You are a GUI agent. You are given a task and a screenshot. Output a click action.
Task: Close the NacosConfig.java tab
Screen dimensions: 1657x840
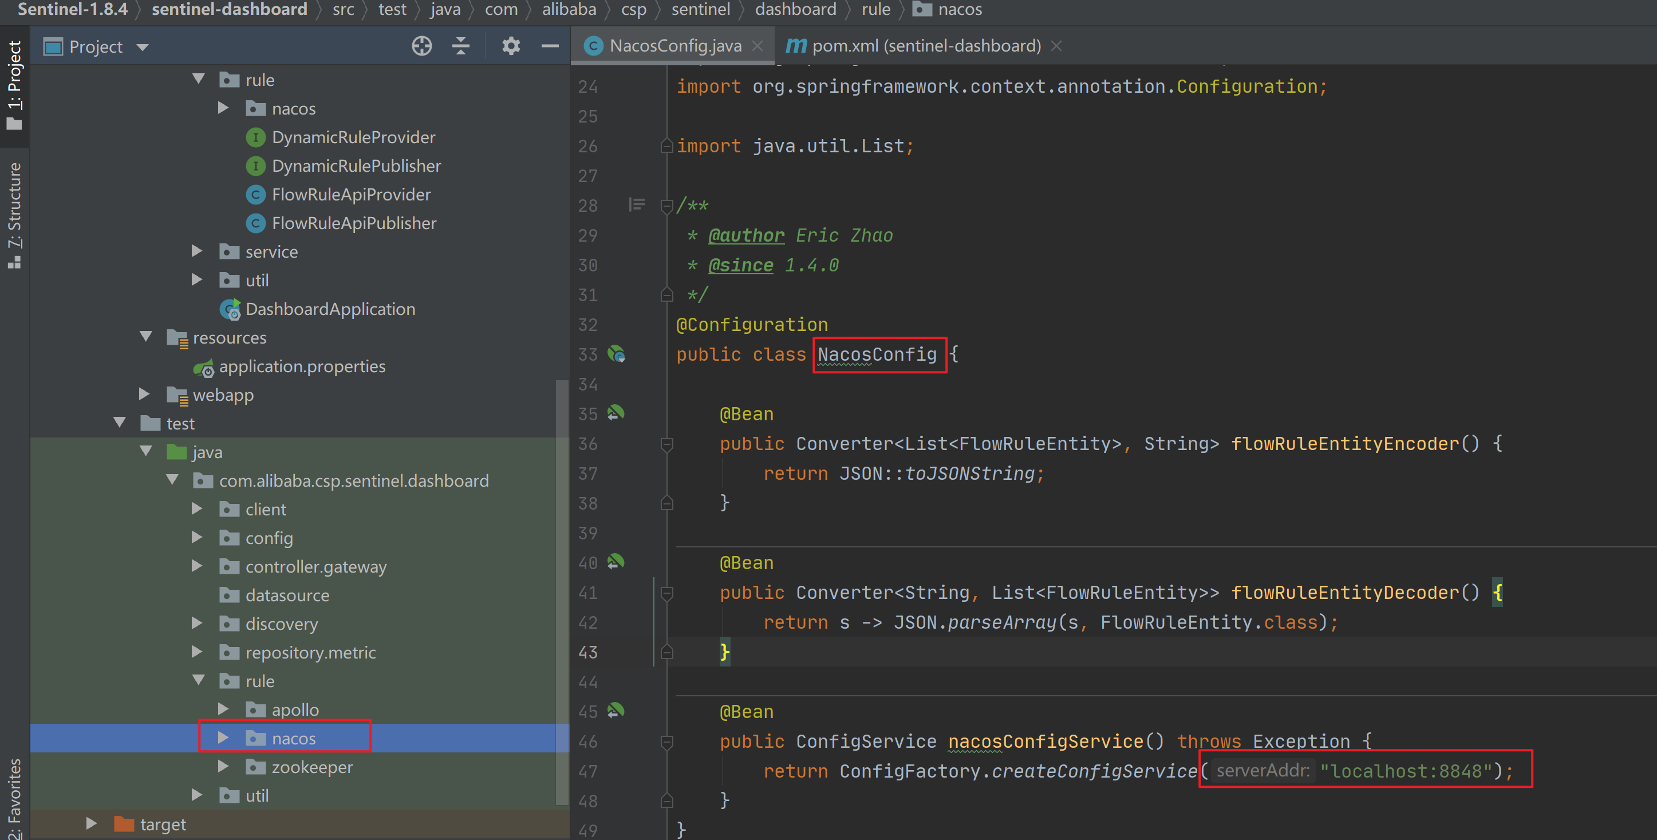tap(758, 46)
